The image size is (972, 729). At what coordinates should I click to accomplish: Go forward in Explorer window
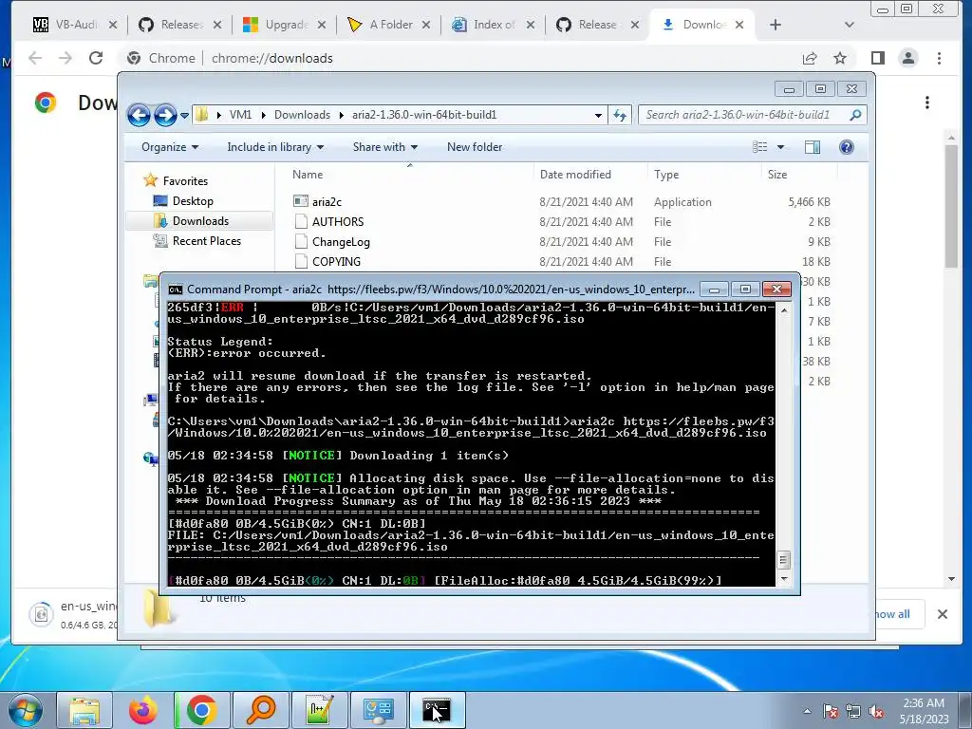[x=165, y=115]
